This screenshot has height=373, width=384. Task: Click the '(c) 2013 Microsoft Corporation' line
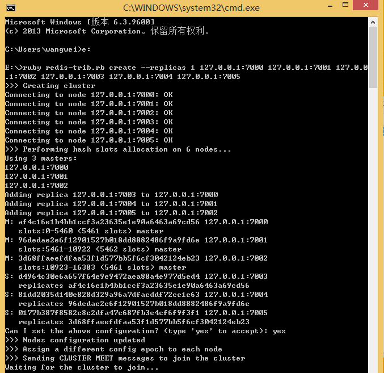click(x=107, y=31)
